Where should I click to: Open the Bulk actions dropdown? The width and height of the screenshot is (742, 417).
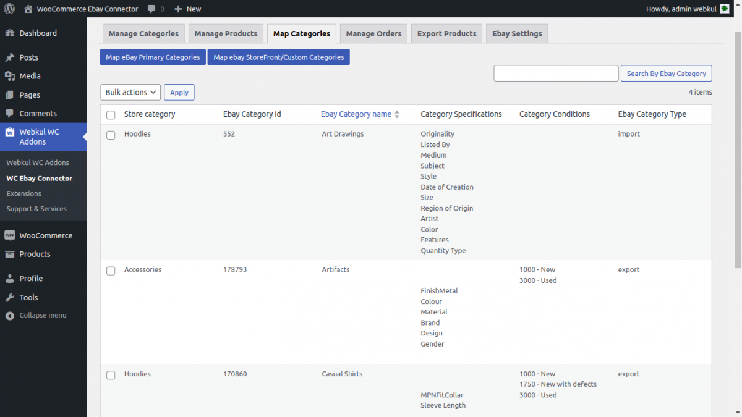click(x=130, y=92)
